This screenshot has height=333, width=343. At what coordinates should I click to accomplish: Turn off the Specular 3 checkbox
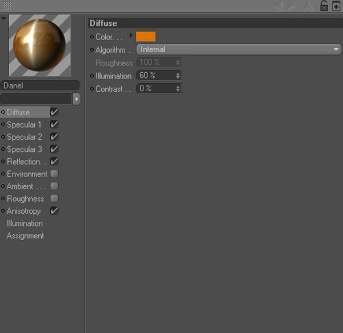(x=54, y=149)
